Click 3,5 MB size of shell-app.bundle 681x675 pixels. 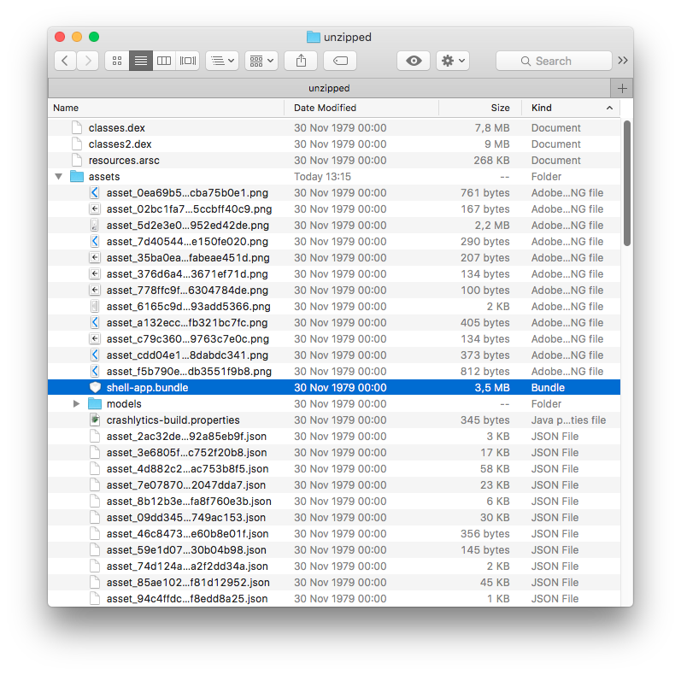tap(491, 387)
